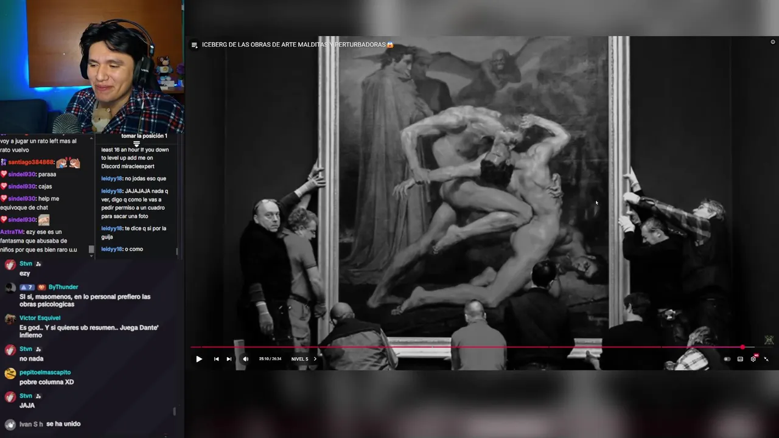Click AztraTM username in chat
Screen dimensions: 779x438
point(12,232)
